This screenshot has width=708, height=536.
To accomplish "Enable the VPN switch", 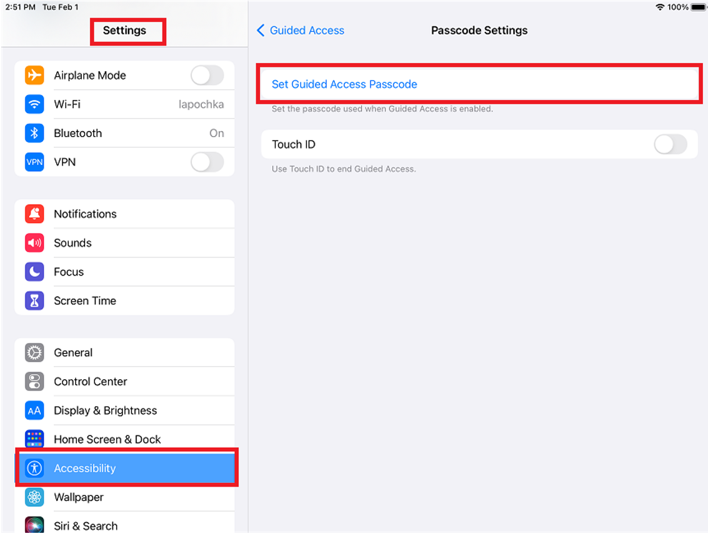I will click(x=207, y=162).
